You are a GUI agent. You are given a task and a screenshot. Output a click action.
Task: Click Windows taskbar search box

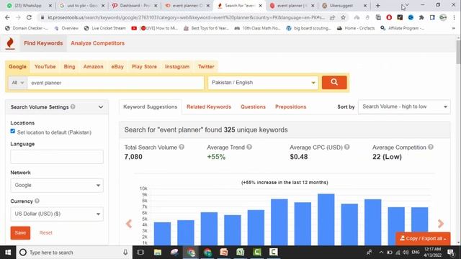point(73,253)
